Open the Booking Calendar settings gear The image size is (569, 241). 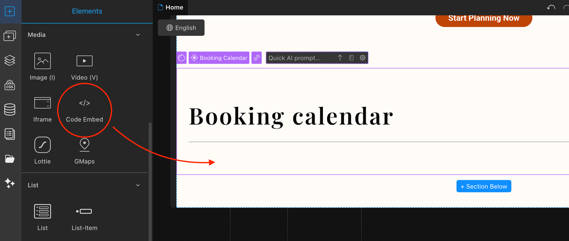click(x=363, y=58)
